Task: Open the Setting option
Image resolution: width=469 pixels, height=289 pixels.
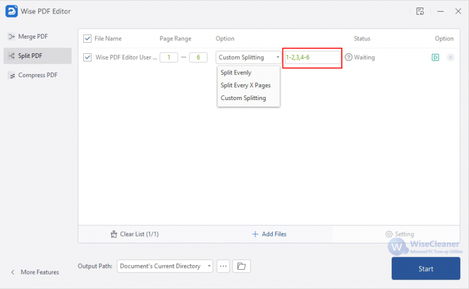Action: coord(400,234)
